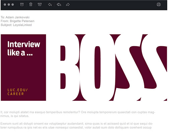The height and width of the screenshot is (135, 169).
Task: Delete the message using the trash icon
Action: click(31, 4)
